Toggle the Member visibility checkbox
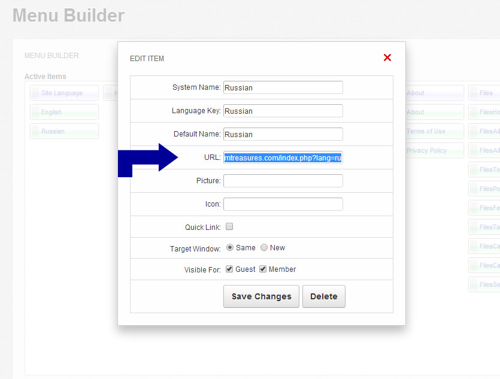500x379 pixels. click(x=263, y=269)
